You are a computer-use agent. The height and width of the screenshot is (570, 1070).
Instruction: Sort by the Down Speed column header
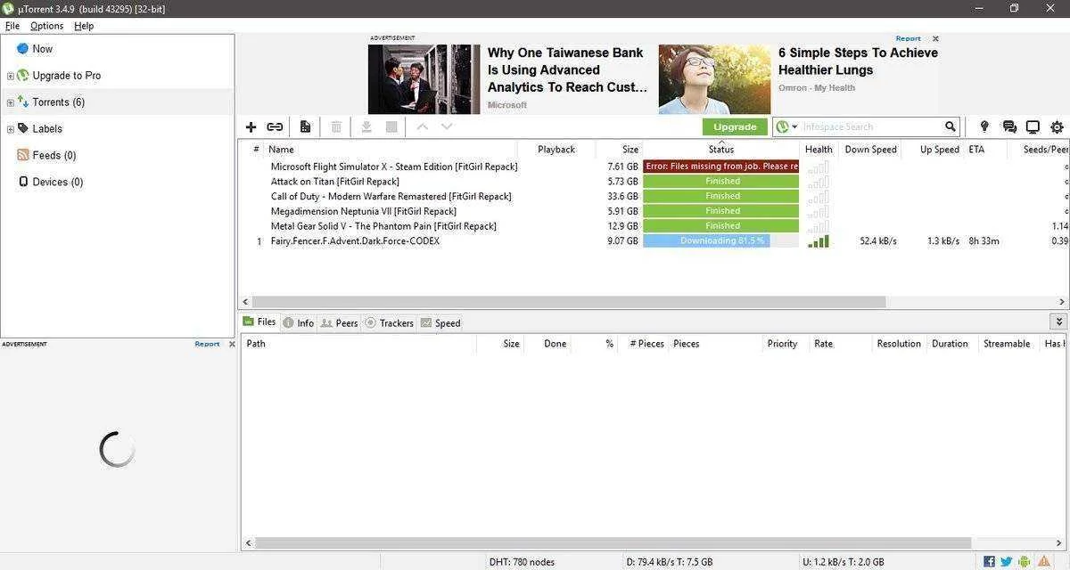870,149
